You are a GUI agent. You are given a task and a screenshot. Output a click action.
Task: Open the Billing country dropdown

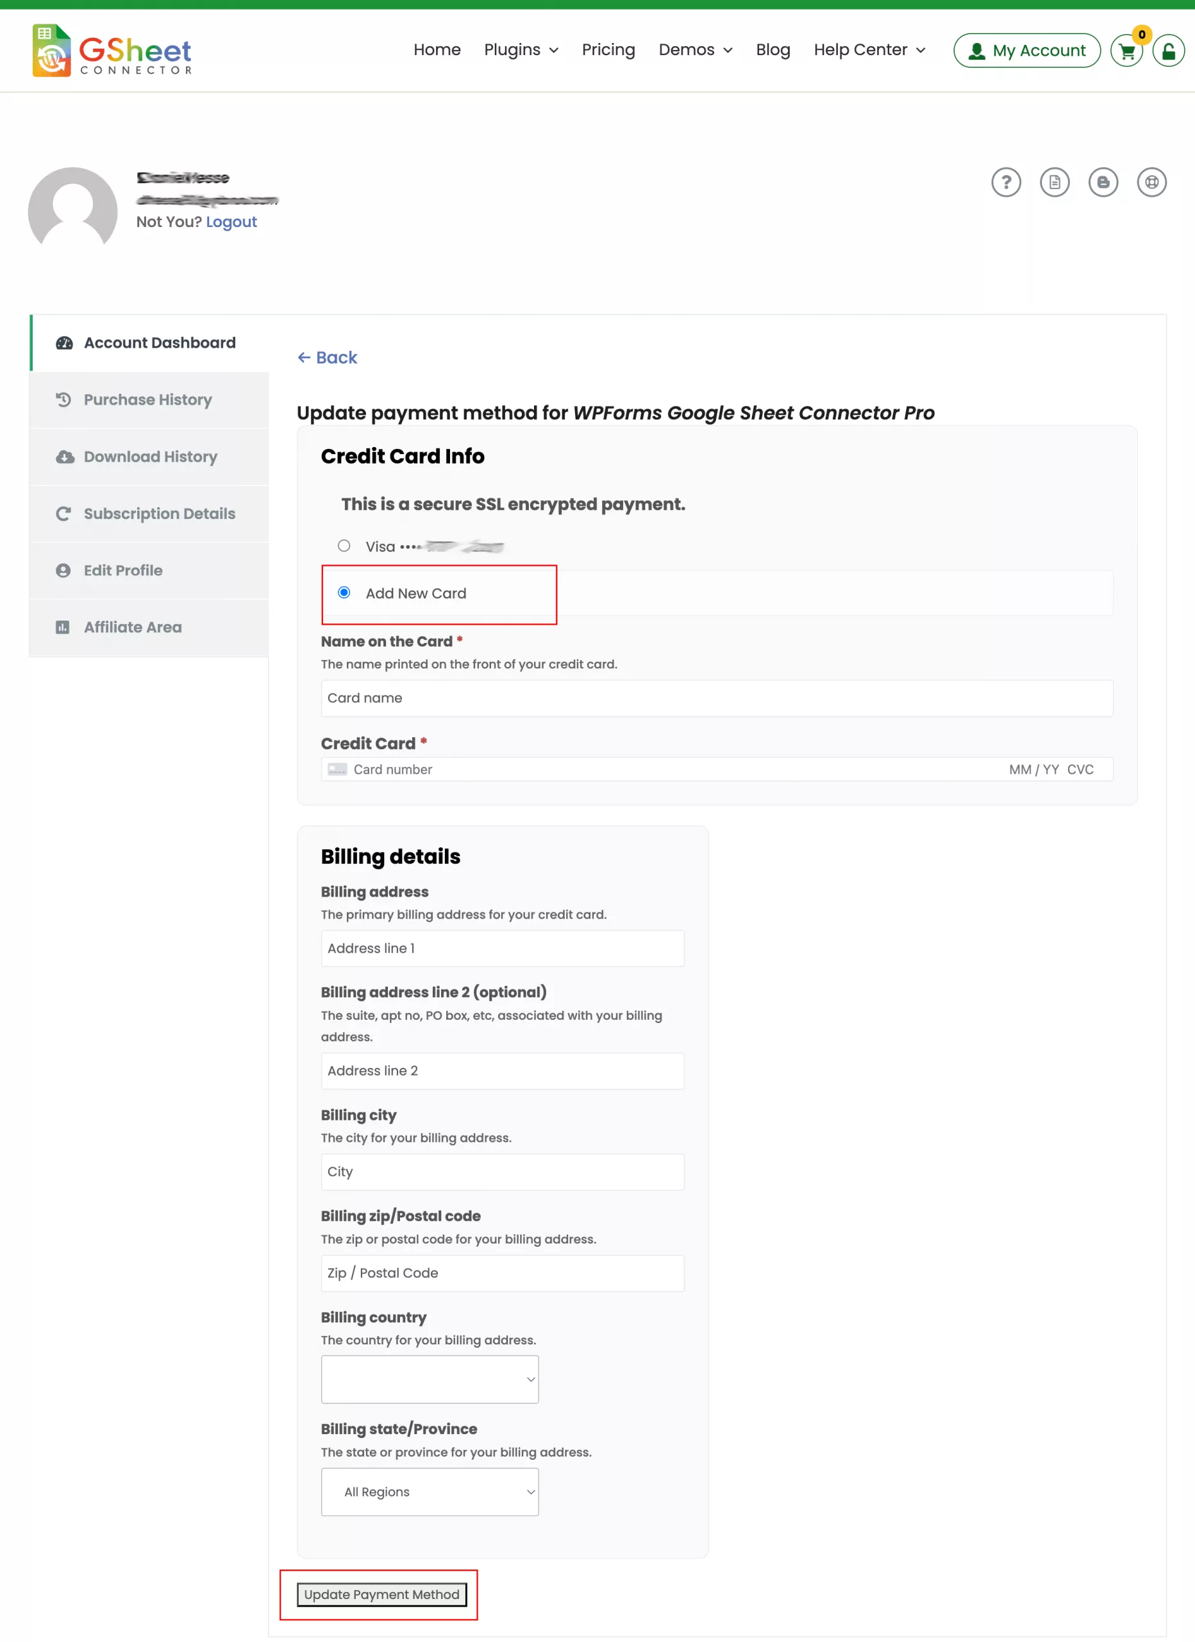coord(430,1379)
